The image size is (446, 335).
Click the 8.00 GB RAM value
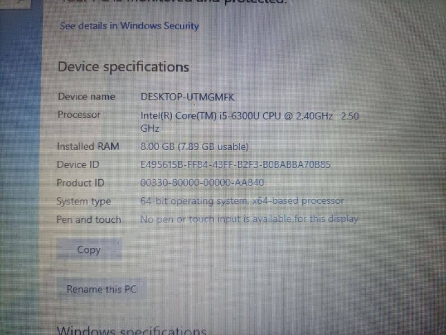tap(195, 147)
